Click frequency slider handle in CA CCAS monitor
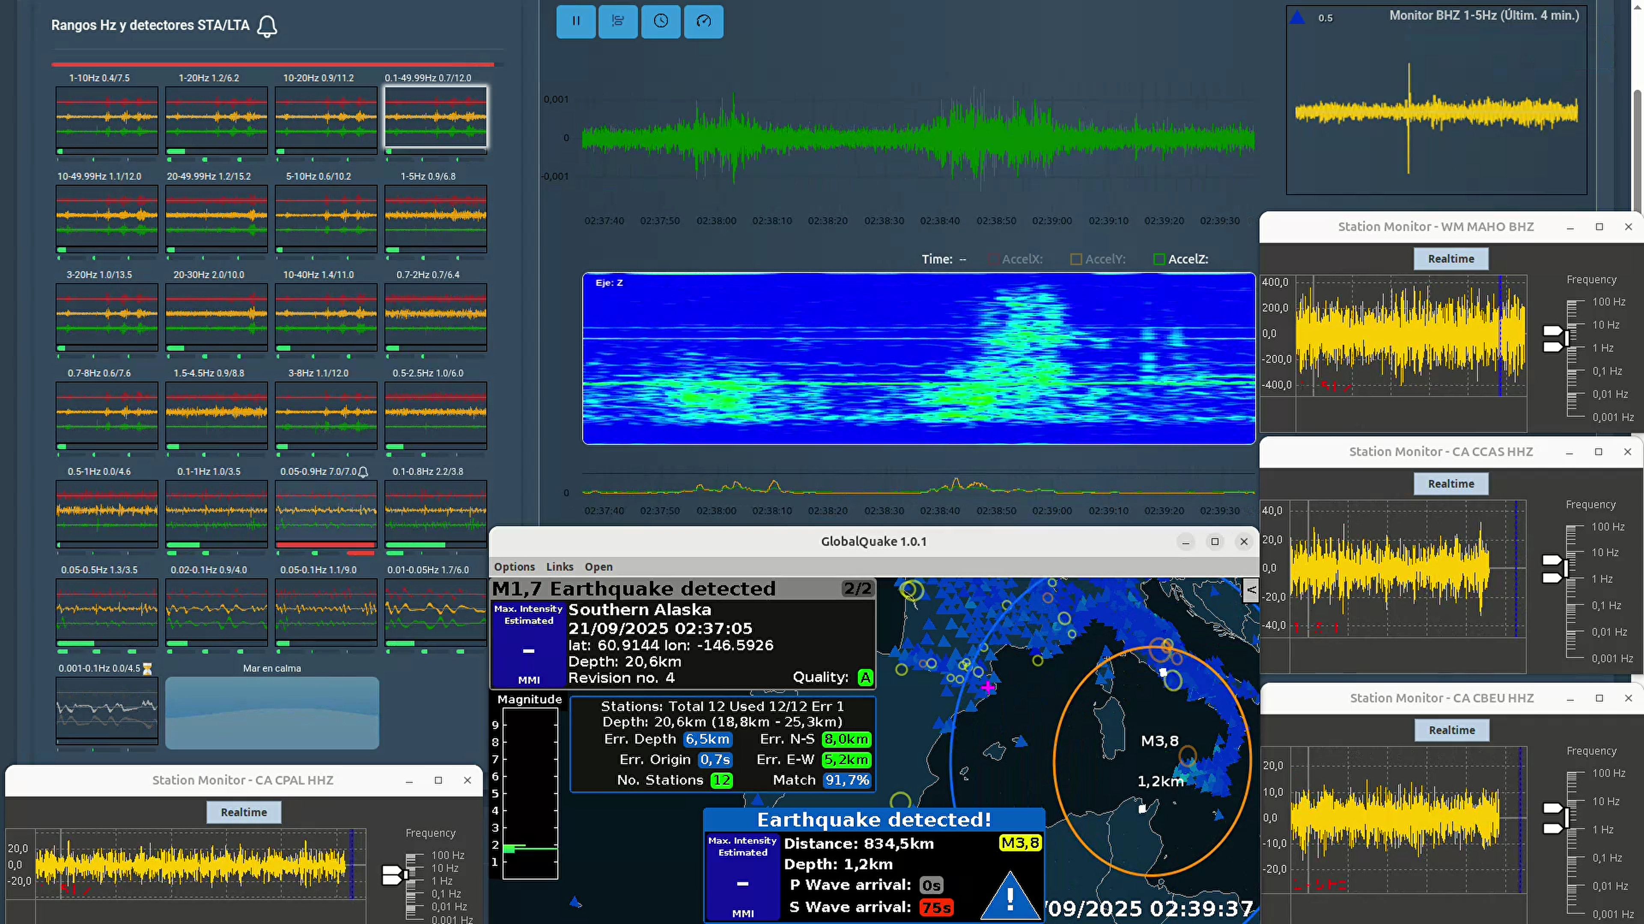 point(1552,560)
